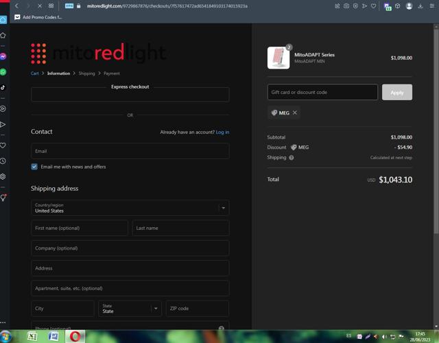
Task: Open the downloads icon in toolbar
Action: coord(420,6)
